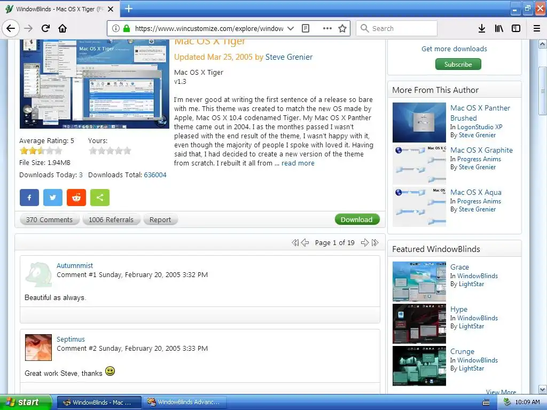Viewport: 547px width, 410px height.
Task: Open the Grace skin thumbnail
Action: [419, 281]
